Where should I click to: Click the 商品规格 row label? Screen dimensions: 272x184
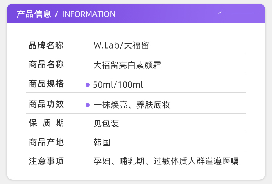click(46, 84)
